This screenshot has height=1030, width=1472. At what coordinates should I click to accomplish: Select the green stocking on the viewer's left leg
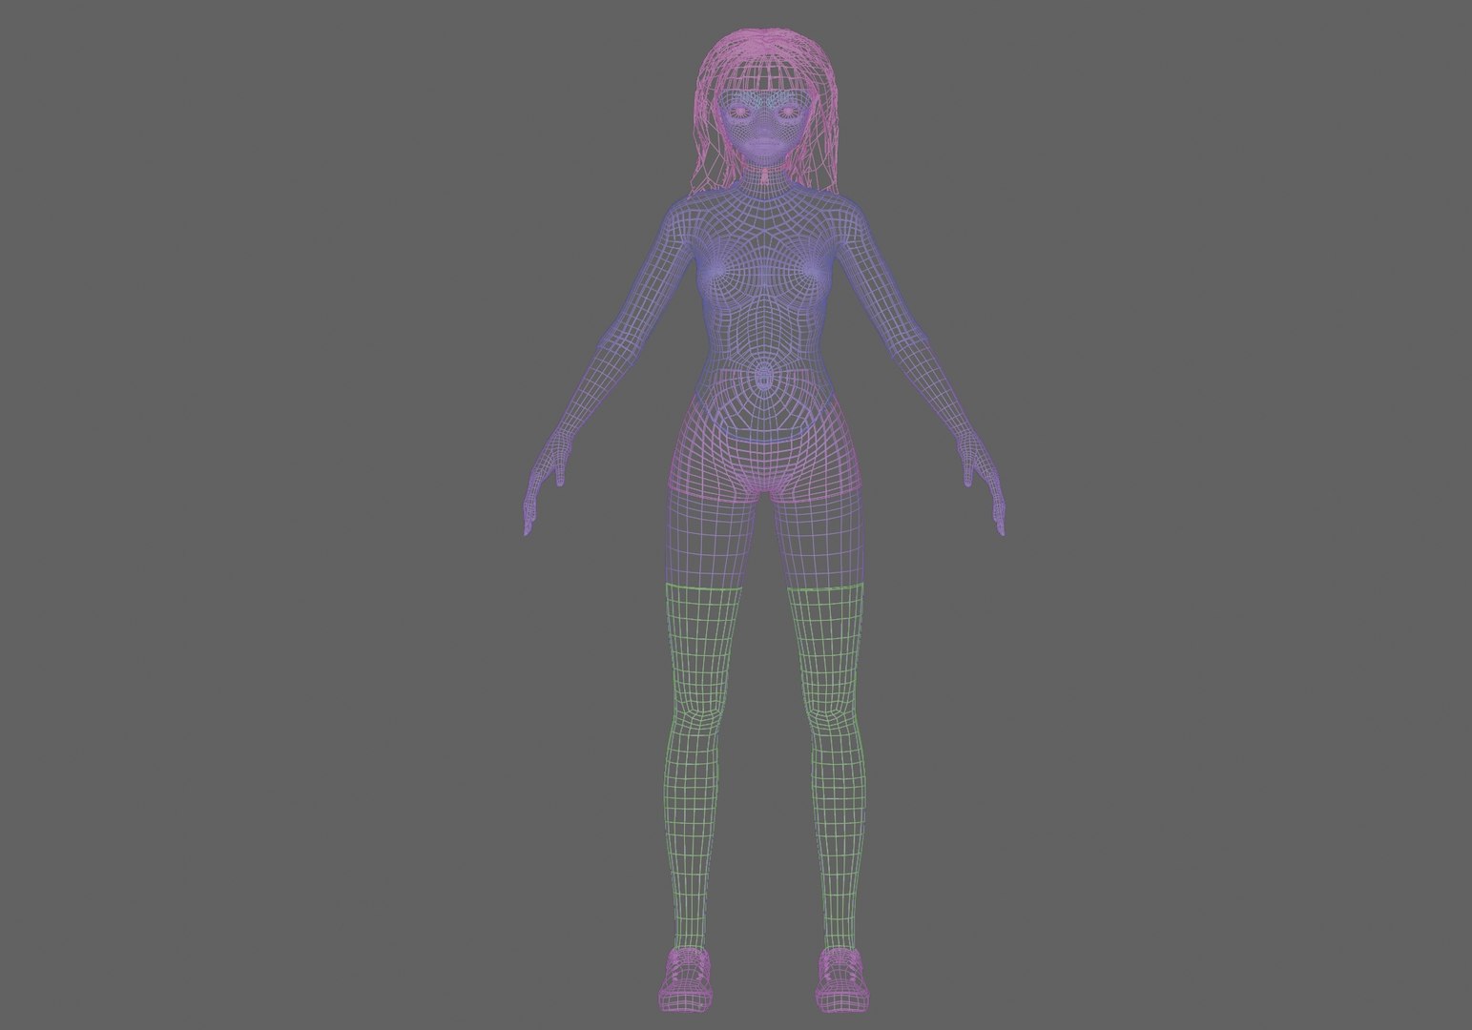click(702, 768)
